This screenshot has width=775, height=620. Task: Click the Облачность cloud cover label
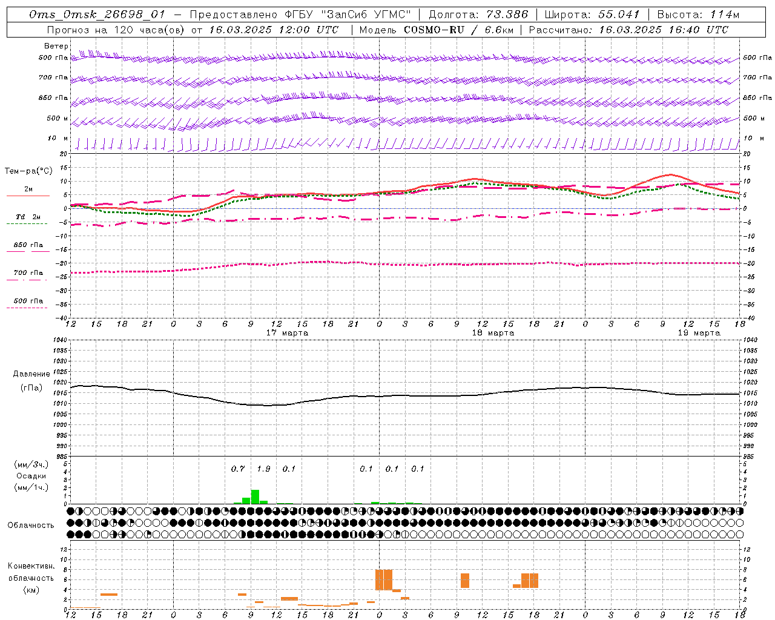click(31, 525)
